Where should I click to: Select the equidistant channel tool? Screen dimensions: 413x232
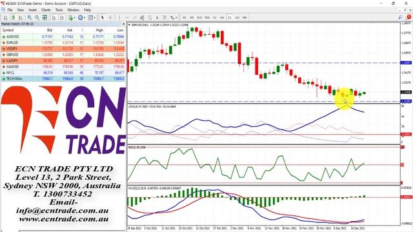click(x=142, y=17)
